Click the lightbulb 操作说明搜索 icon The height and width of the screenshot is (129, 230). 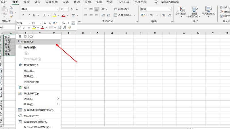[156, 2]
